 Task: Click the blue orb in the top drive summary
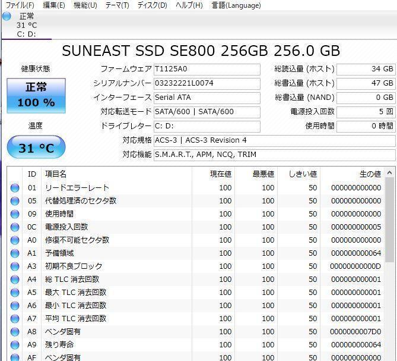tap(7, 16)
